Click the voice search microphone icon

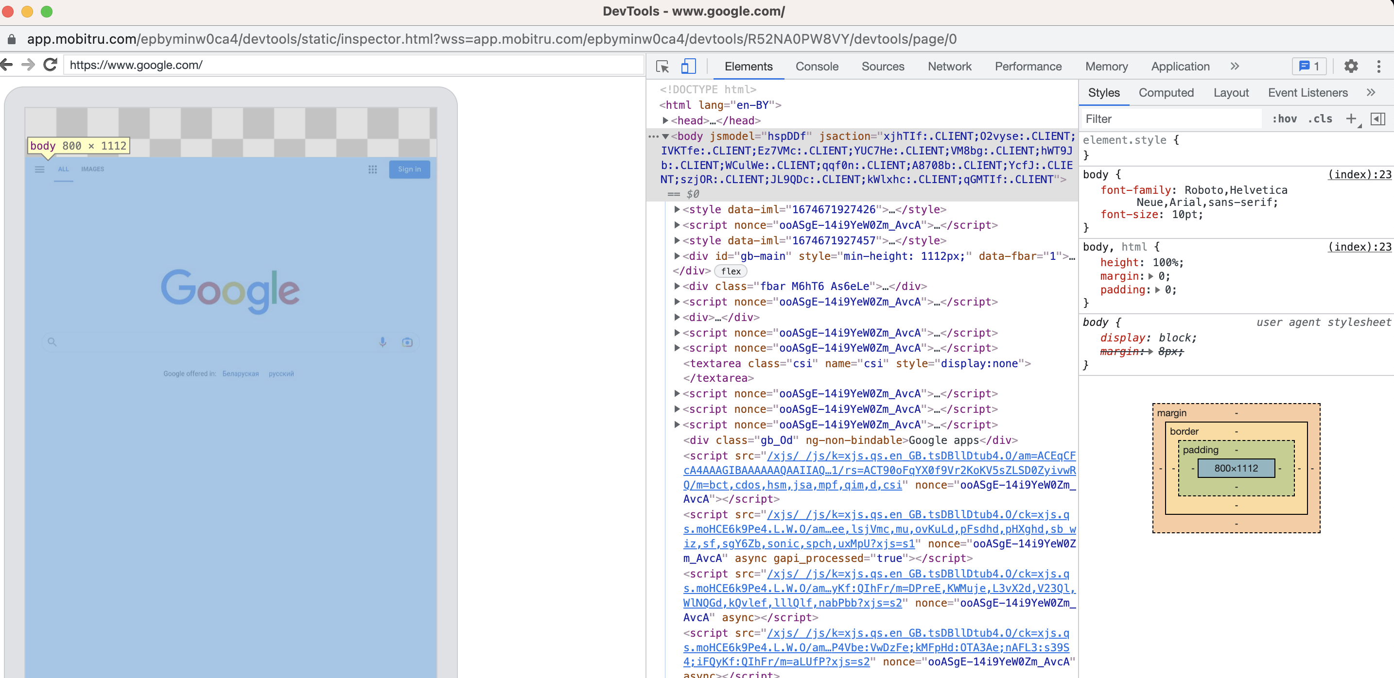coord(383,342)
